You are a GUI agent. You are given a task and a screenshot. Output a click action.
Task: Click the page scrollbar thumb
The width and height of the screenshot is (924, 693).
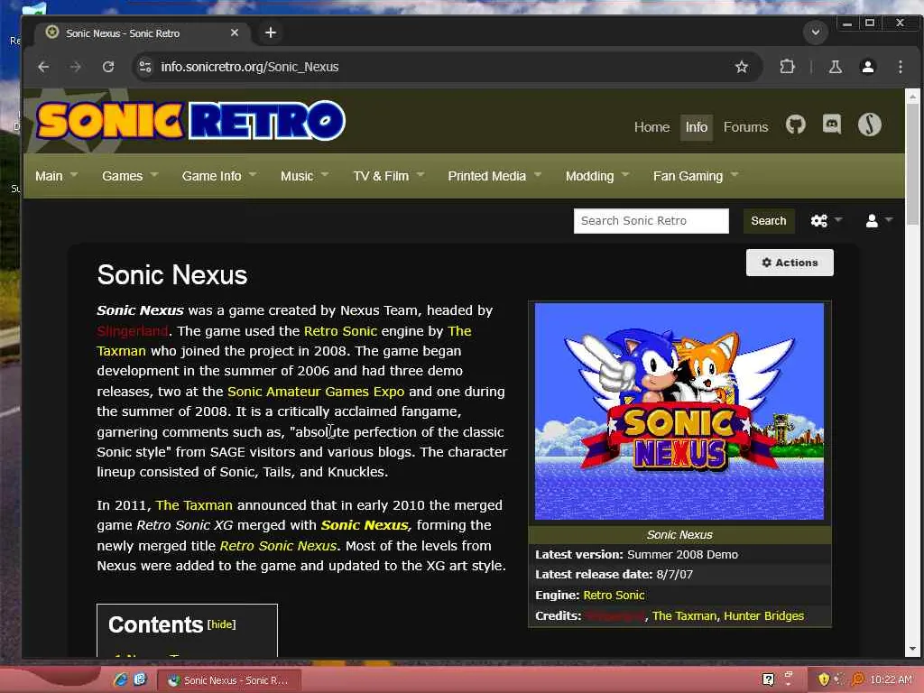pyautogui.click(x=912, y=163)
